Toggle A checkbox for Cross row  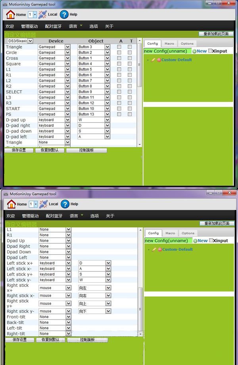(119, 58)
